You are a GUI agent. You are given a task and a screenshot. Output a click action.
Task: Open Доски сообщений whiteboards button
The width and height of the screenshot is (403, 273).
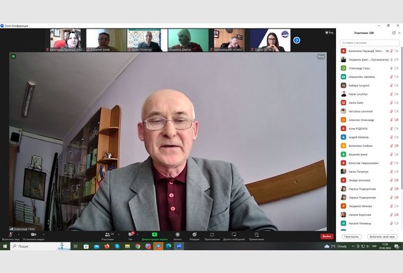point(234,236)
